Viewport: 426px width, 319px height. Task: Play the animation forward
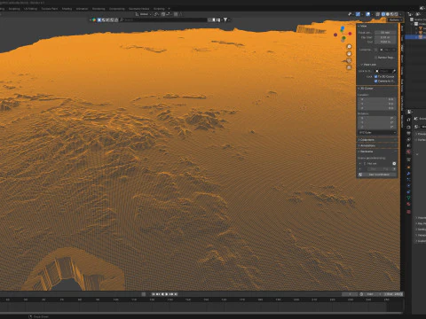click(x=167, y=294)
